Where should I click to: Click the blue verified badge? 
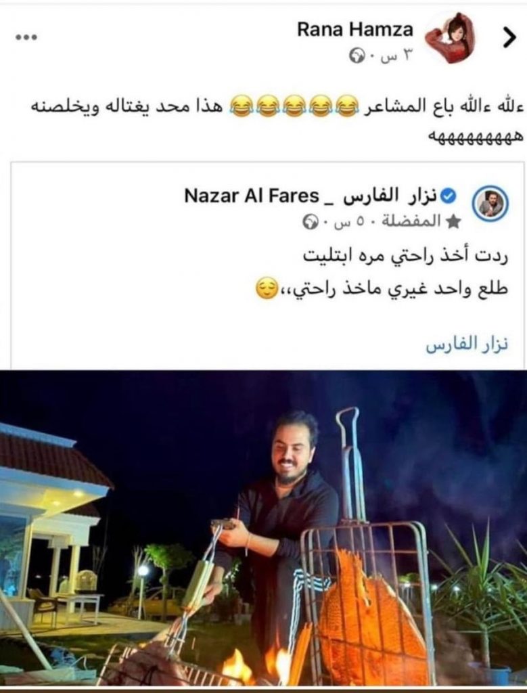[x=449, y=196]
